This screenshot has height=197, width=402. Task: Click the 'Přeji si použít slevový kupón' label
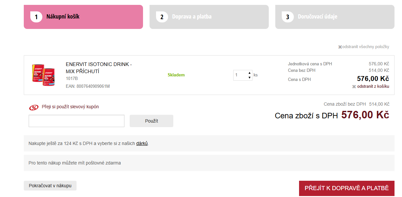pos(70,107)
